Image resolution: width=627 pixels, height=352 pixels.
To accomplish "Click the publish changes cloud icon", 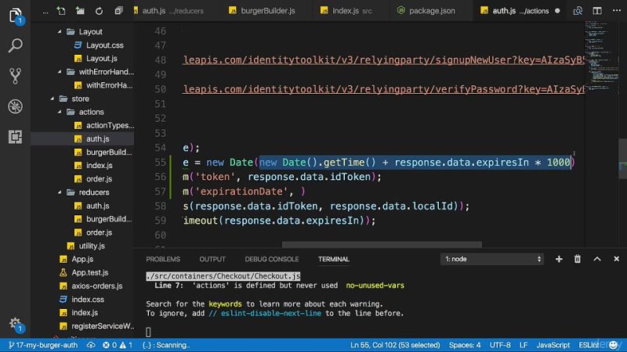I will click(91, 345).
